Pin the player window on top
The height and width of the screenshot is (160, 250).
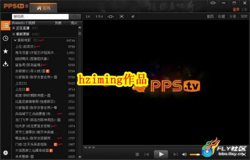pos(132,16)
